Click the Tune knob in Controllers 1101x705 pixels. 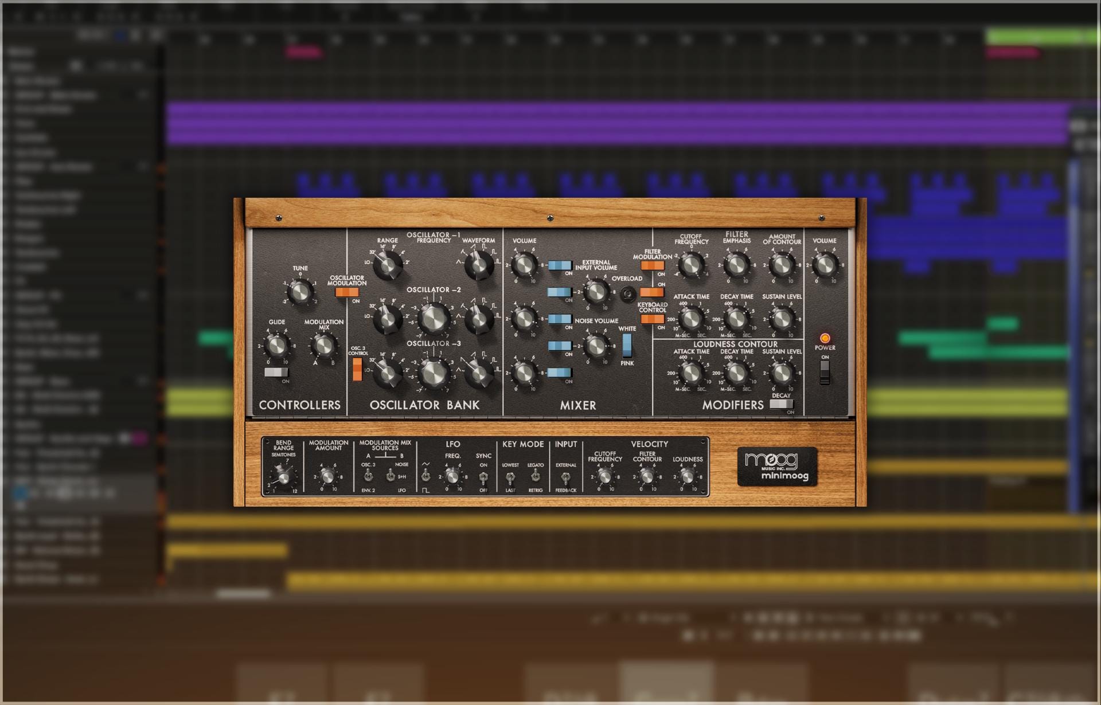coord(299,292)
